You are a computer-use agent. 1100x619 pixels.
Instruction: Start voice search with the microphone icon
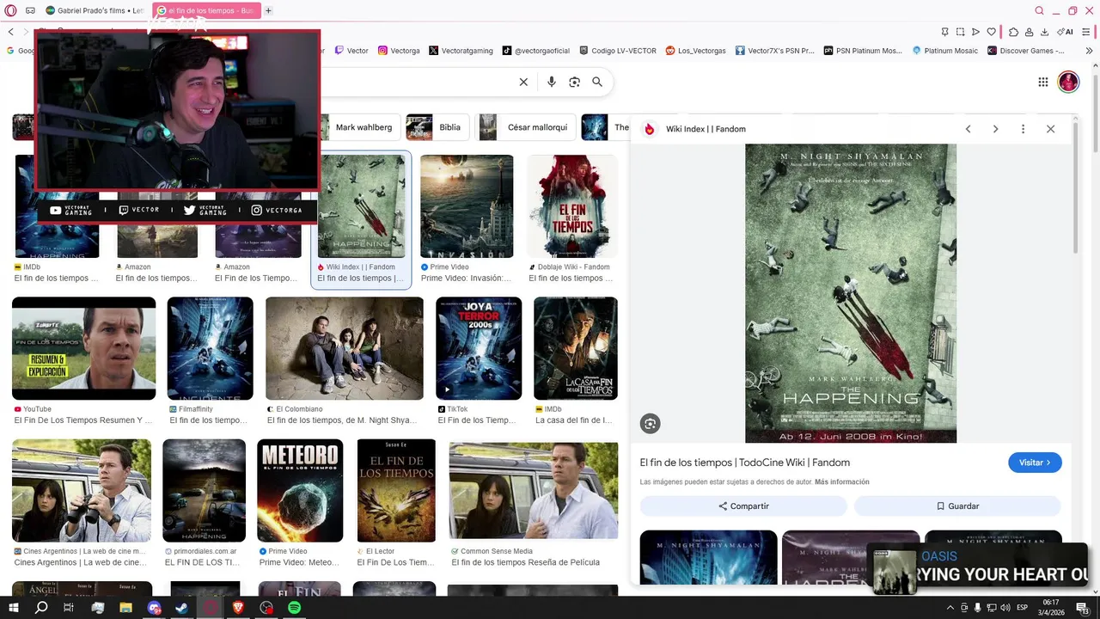(552, 82)
